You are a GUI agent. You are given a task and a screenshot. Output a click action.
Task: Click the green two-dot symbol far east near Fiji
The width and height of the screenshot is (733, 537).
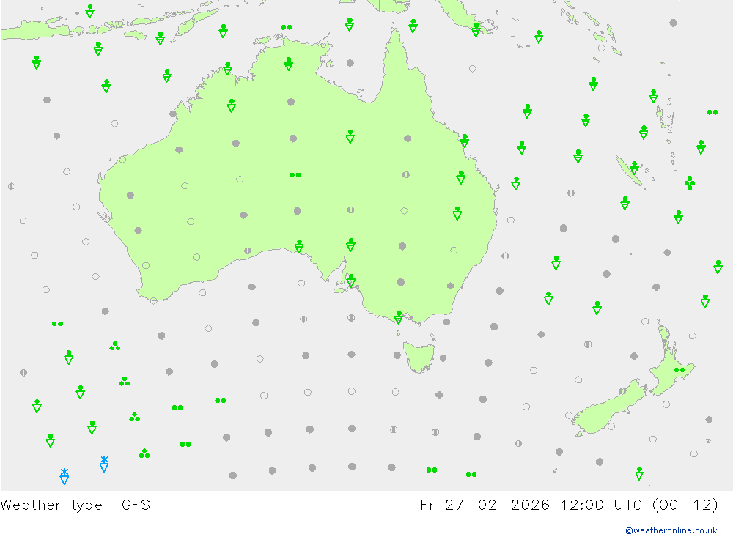712,113
